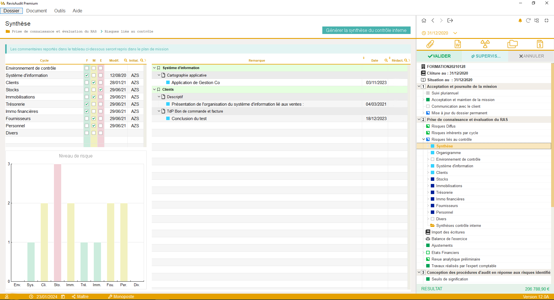This screenshot has height=300, width=554.
Task: Click the stacked folders icon
Action: click(x=512, y=44)
